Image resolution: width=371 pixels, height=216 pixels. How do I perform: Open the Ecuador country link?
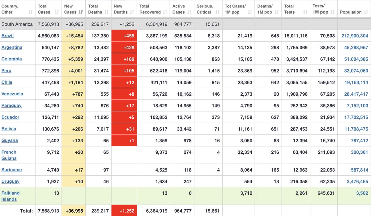[10, 117]
